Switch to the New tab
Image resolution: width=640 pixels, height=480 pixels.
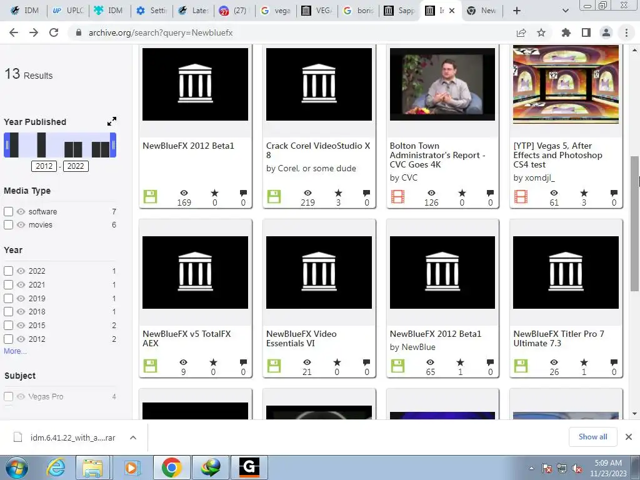(x=482, y=11)
